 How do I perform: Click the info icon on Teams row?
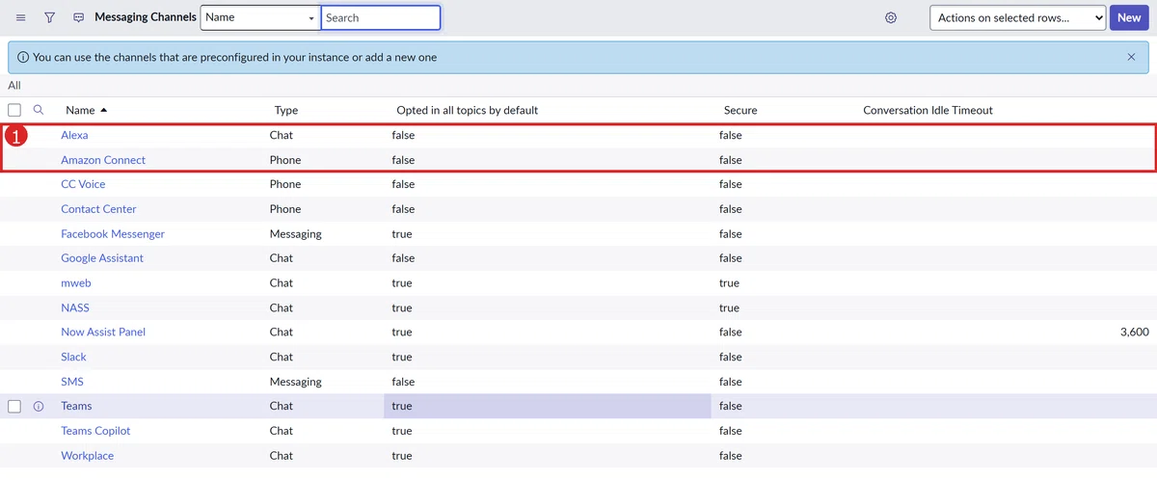[x=39, y=406]
